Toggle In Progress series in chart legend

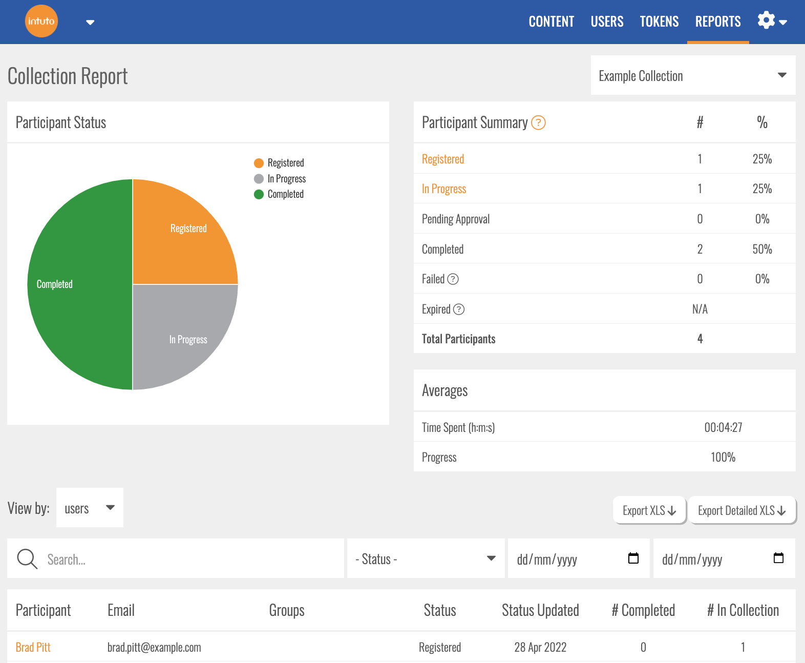[280, 179]
